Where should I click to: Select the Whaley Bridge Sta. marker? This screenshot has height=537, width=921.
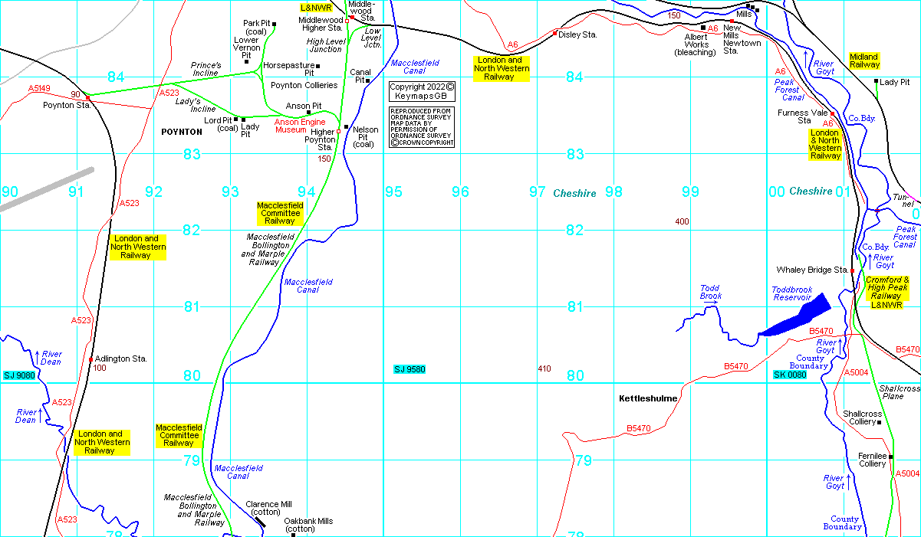[x=851, y=270]
